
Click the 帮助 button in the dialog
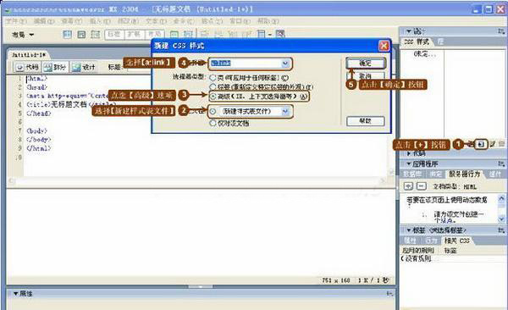[366, 121]
